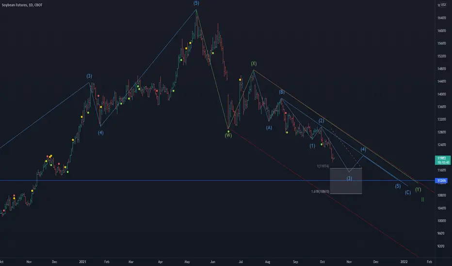Click the 1240'0 price axis label

tap(442, 145)
